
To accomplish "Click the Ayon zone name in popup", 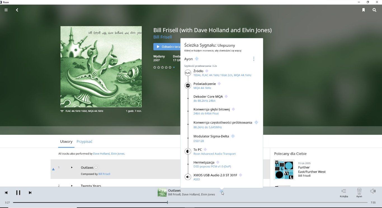I will pyautogui.click(x=188, y=59).
